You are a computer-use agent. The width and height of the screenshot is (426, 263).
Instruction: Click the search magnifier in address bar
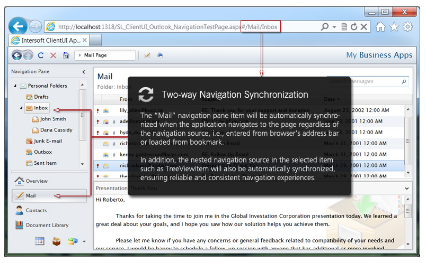pos(325,27)
